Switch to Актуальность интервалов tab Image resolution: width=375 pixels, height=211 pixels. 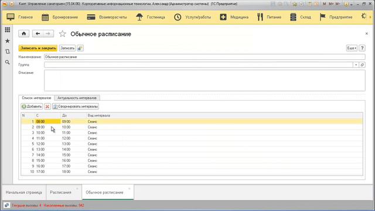tap(77, 98)
